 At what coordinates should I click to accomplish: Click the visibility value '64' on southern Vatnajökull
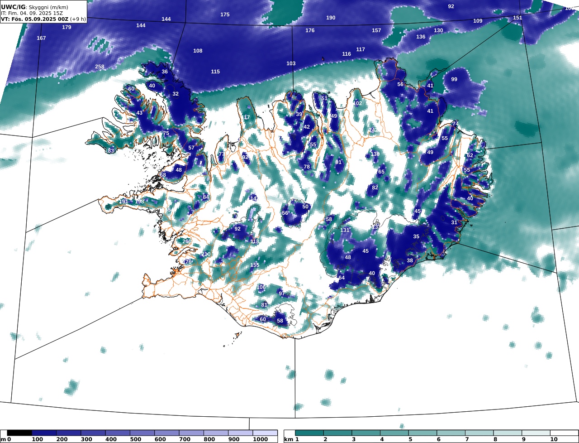[342, 278]
